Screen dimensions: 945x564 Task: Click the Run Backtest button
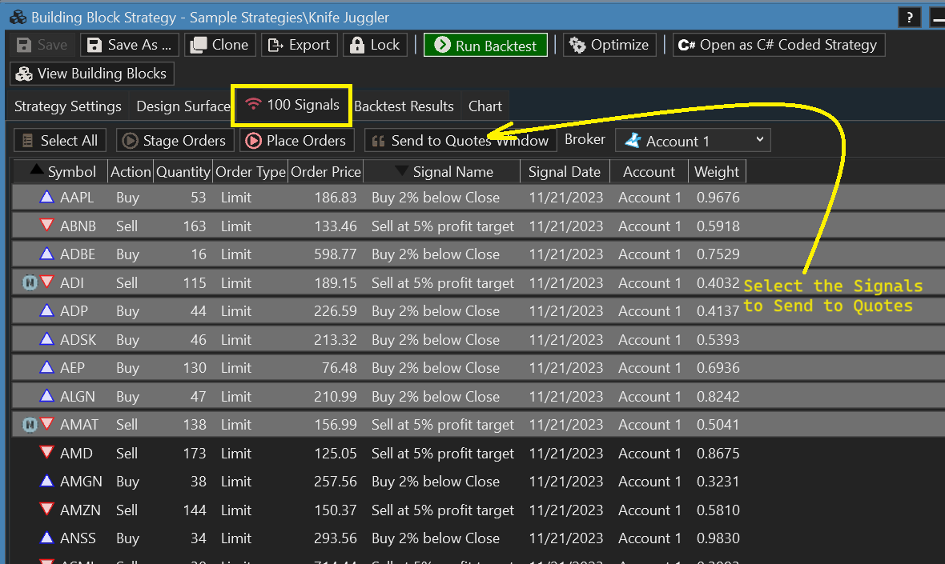pyautogui.click(x=485, y=46)
